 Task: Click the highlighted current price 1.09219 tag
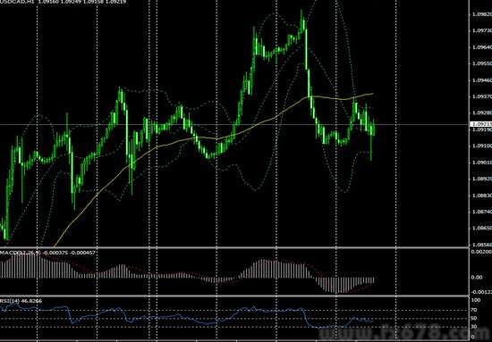click(x=481, y=124)
